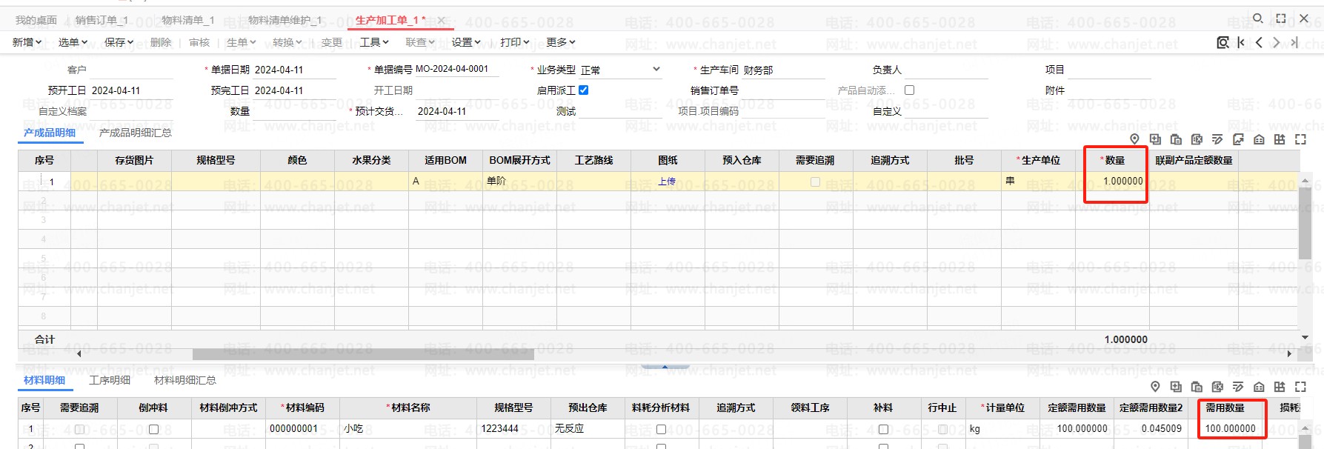Screen dimensions: 1324x449
Task: Switch to the 工序明细 tab
Action: point(110,380)
